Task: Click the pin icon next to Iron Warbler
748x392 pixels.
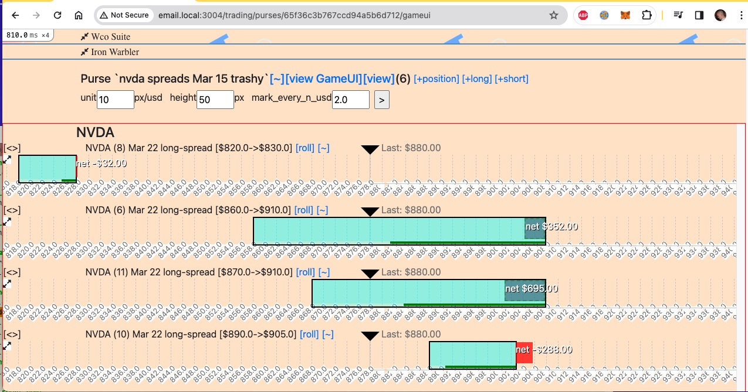Action: point(84,52)
